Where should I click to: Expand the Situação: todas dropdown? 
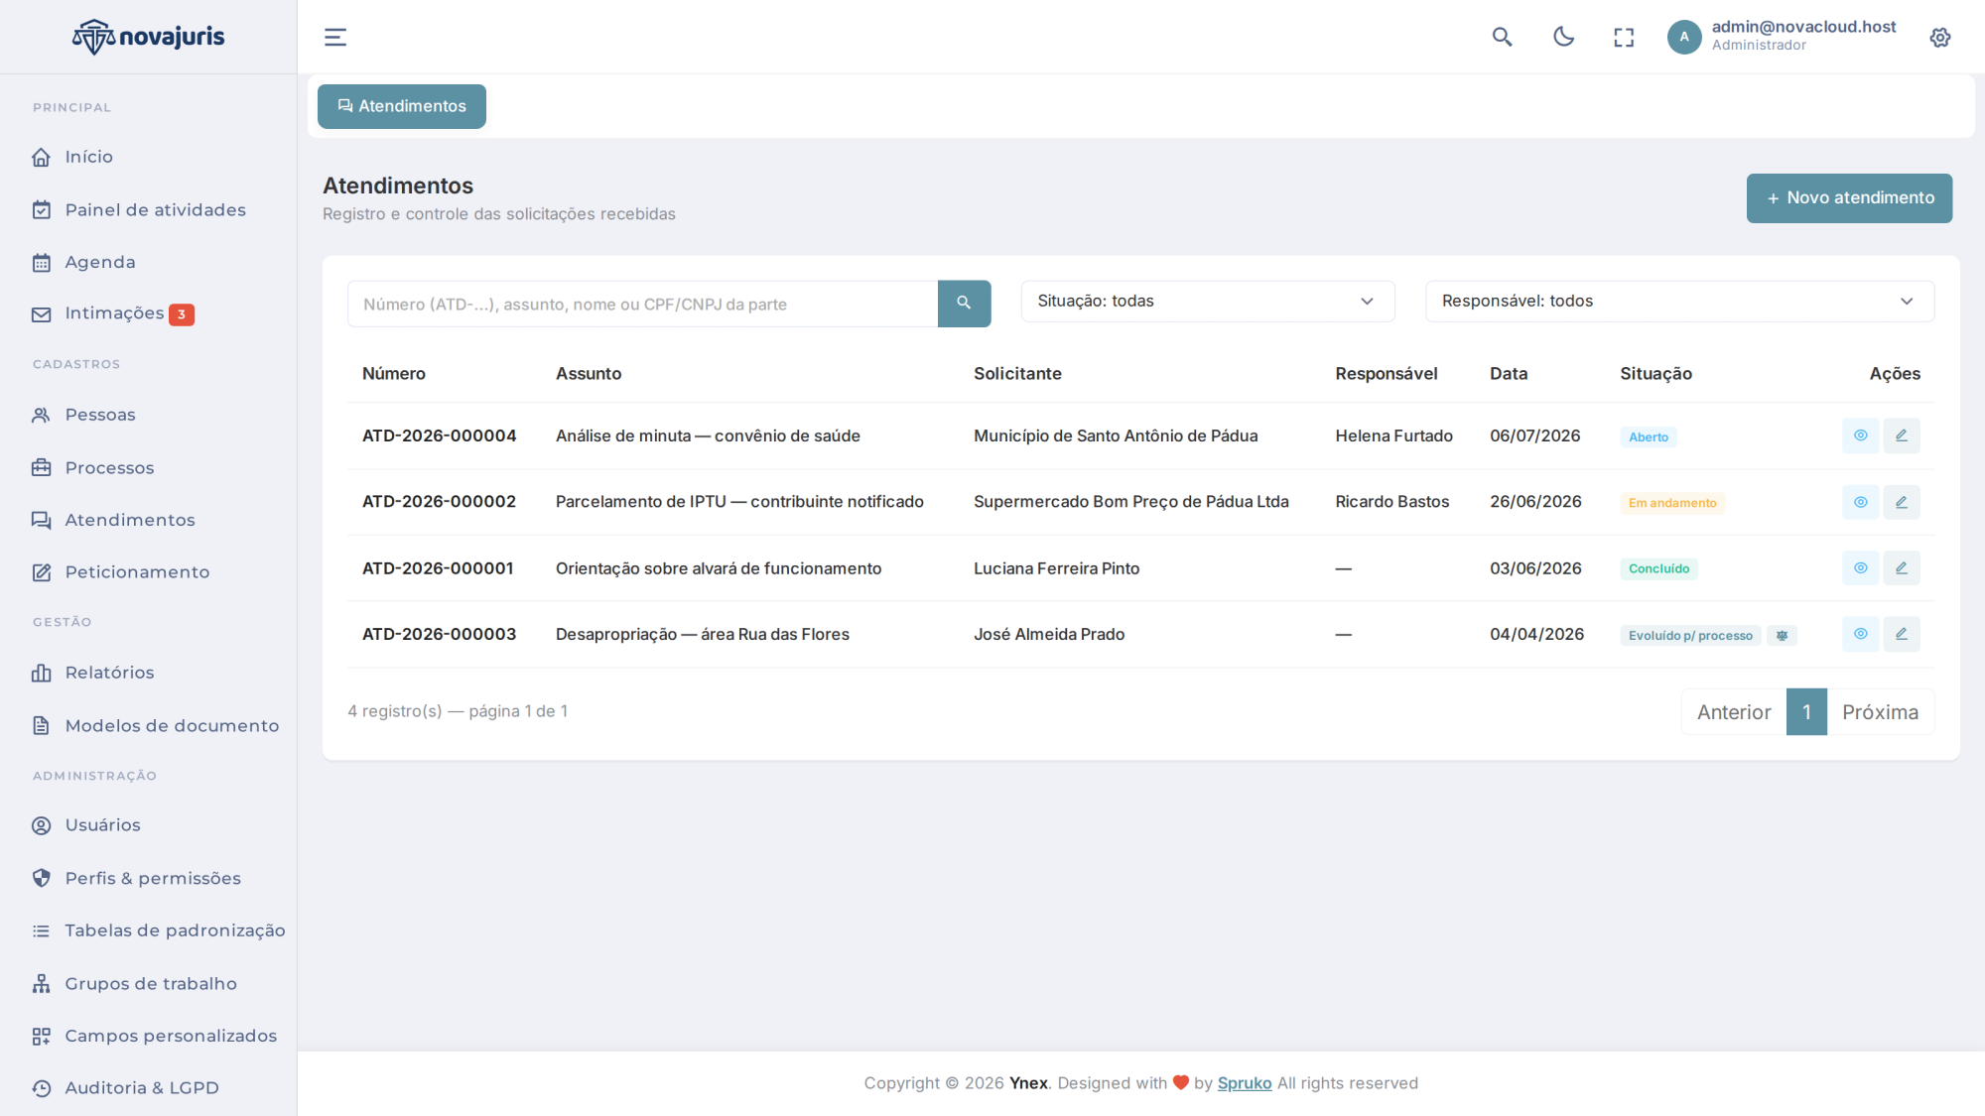(x=1208, y=302)
